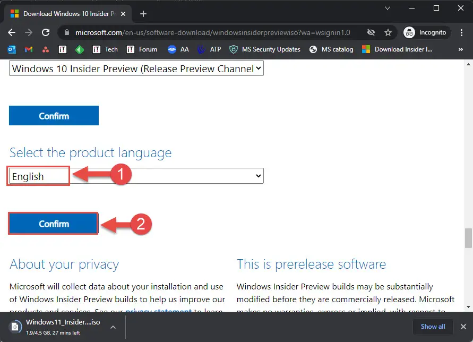The height and width of the screenshot is (342, 473).
Task: Click the 'This is prerelease software' heading
Action: [311, 264]
